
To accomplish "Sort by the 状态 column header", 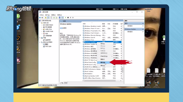I will pos(110,24).
